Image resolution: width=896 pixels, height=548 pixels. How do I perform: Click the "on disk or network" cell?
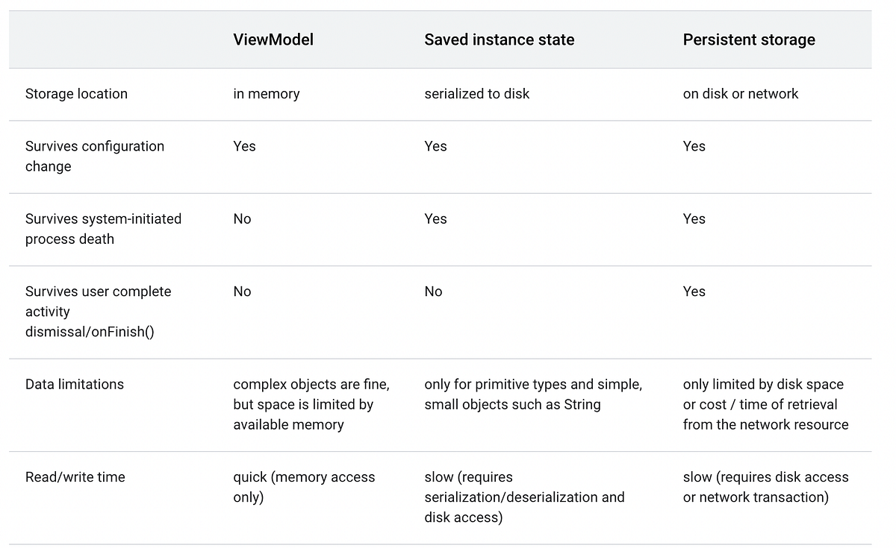pos(741,94)
